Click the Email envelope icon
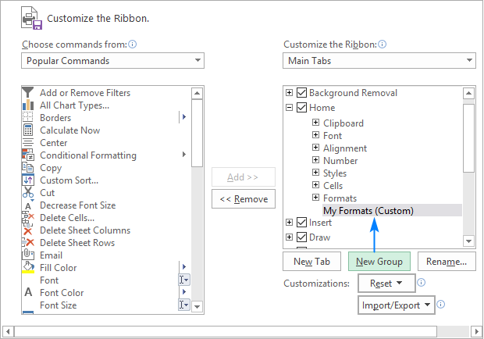 (28, 255)
